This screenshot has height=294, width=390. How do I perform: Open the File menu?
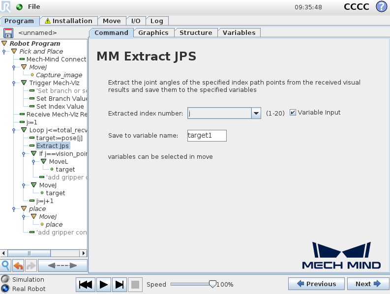[x=34, y=7]
